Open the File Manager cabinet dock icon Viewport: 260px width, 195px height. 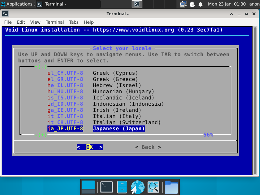coord(122,187)
